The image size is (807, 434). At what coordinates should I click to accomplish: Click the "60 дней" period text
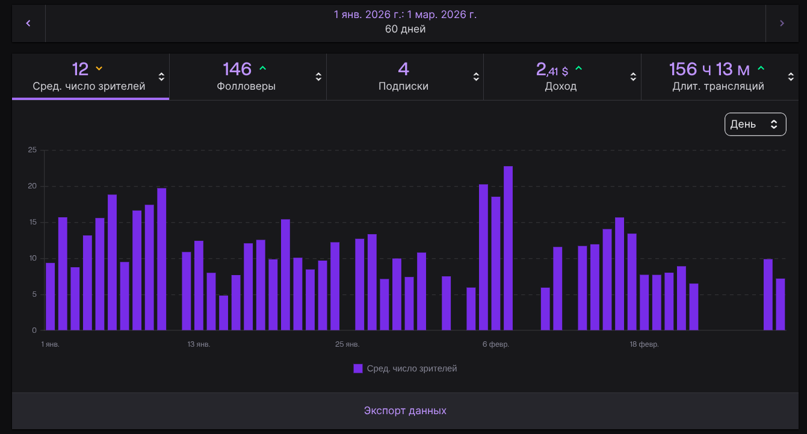pyautogui.click(x=405, y=29)
